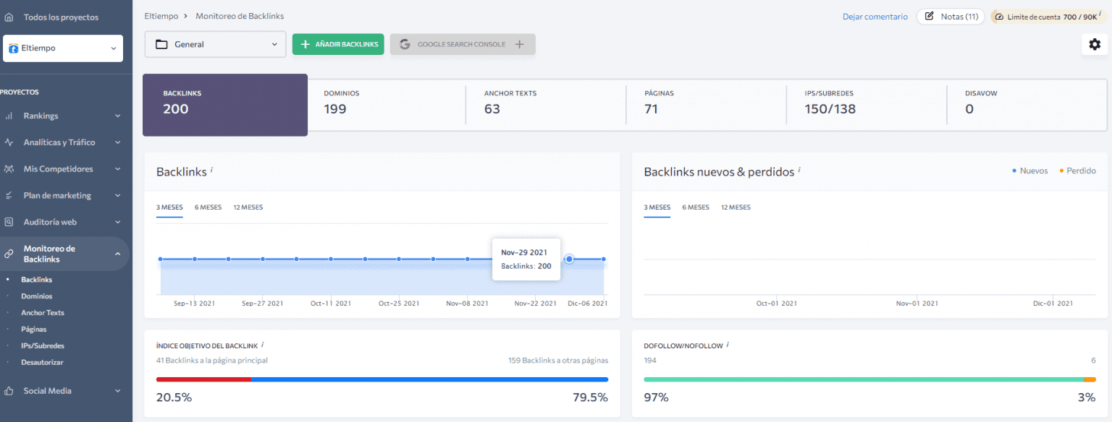The height and width of the screenshot is (422, 1112).
Task: Toggle the Perdido series in the legend
Action: click(1078, 171)
